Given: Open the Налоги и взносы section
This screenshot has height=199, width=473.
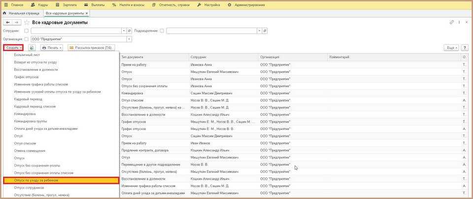Looking at the screenshot, I should point(128,5).
